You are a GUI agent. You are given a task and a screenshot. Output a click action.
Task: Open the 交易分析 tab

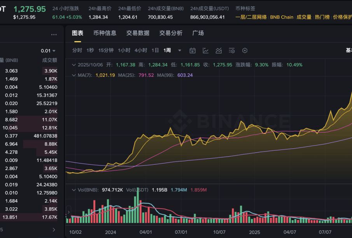[x=171, y=33]
